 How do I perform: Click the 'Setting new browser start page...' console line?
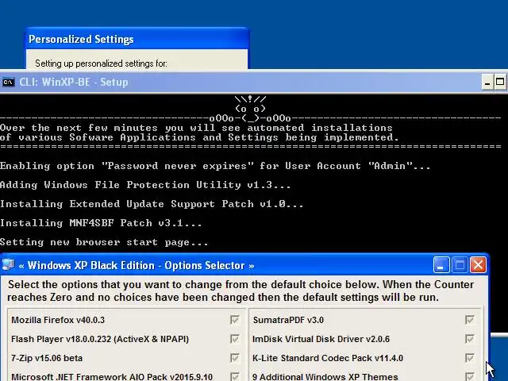pos(104,242)
